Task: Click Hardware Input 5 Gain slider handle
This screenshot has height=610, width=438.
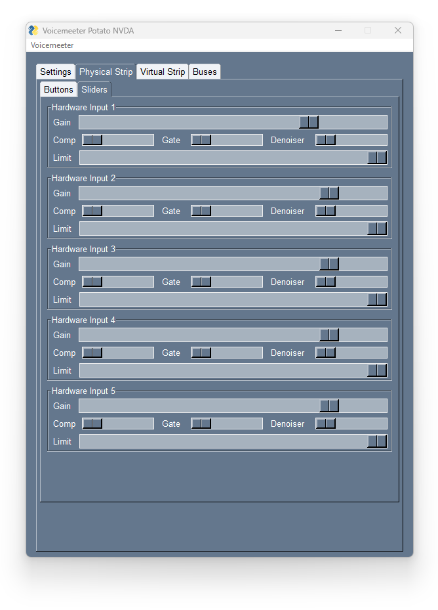Action: [x=329, y=406]
